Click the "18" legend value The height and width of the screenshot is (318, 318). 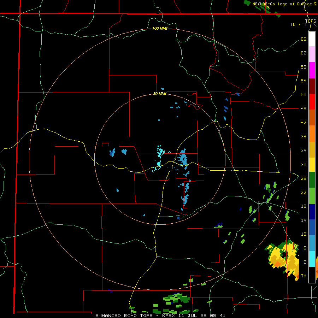coord(304,206)
